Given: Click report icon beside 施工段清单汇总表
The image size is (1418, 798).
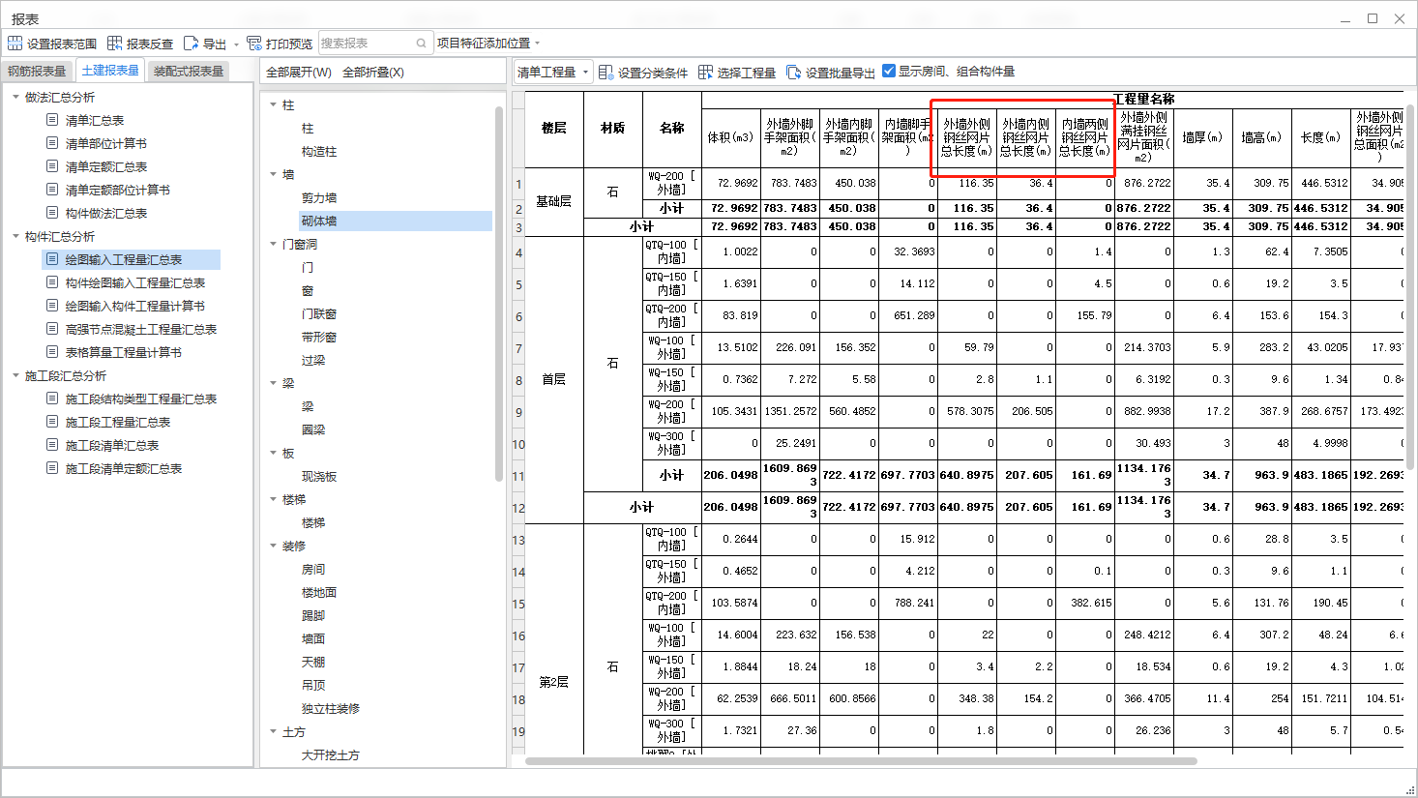Looking at the screenshot, I should point(52,445).
